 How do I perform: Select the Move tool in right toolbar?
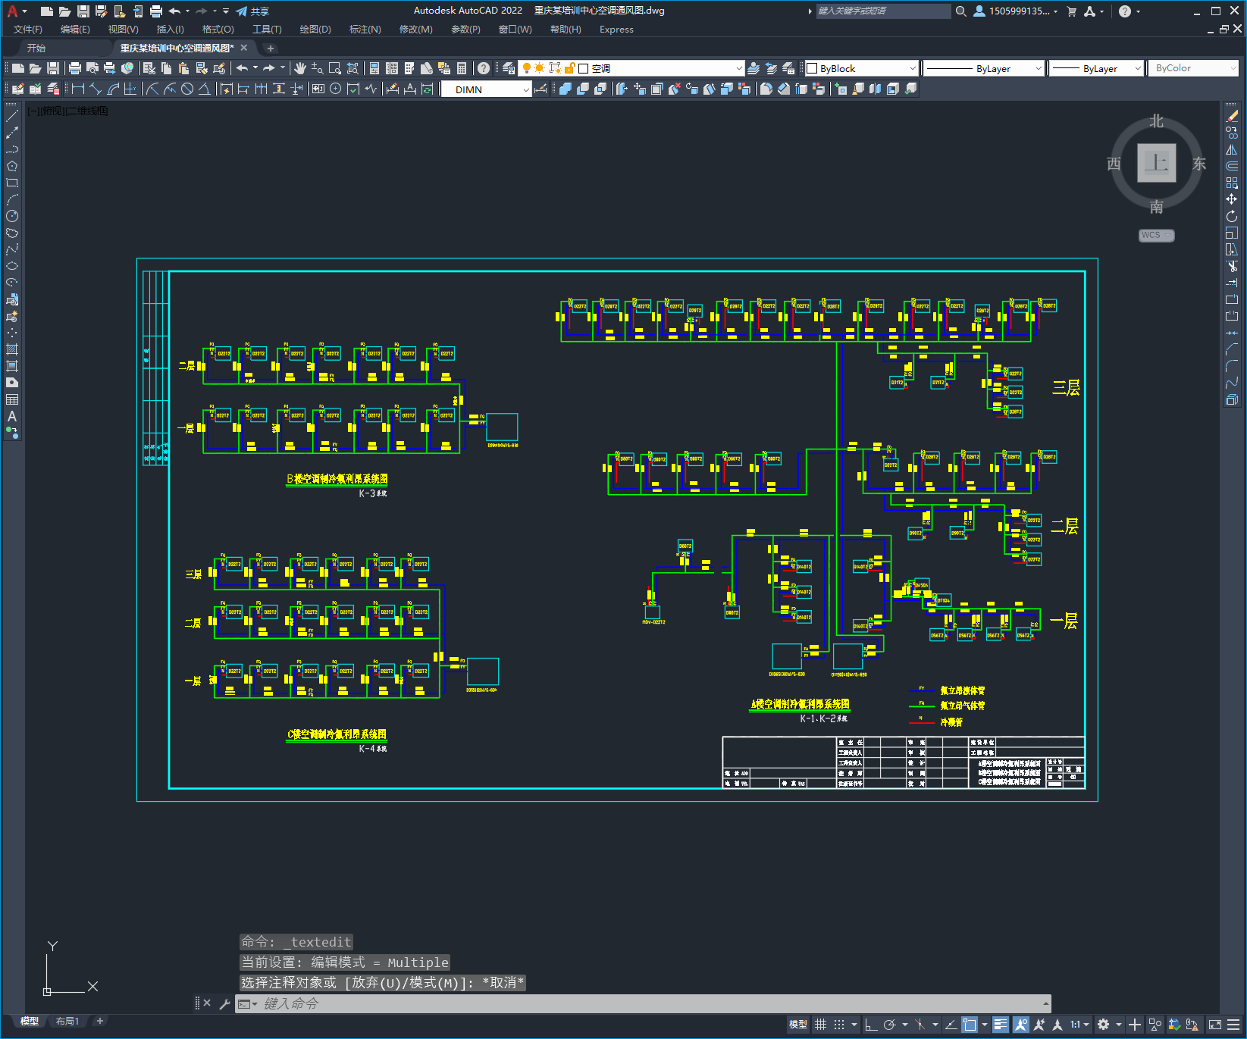pos(1232,199)
